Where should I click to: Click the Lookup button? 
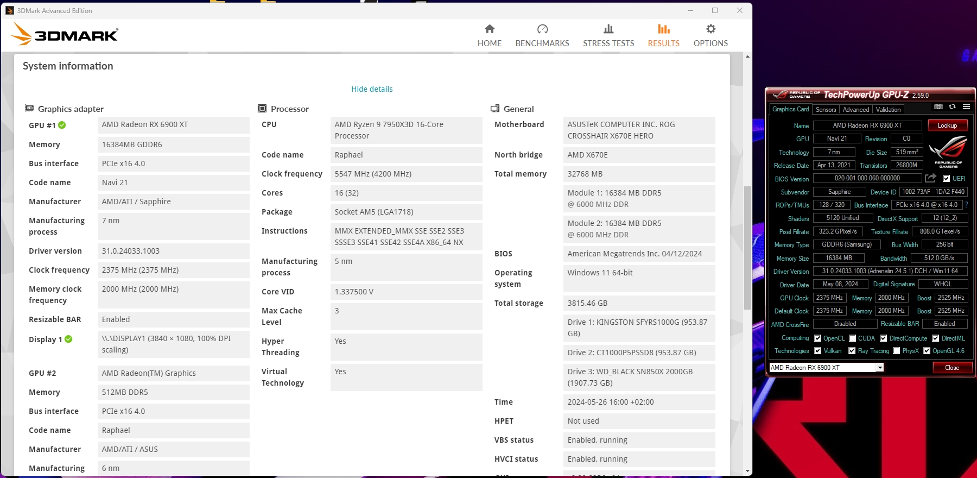(947, 125)
